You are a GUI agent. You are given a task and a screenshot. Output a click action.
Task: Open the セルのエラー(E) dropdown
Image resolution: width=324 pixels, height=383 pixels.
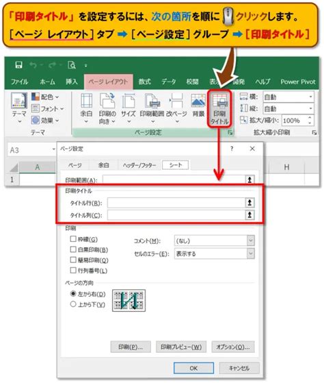[215, 254]
